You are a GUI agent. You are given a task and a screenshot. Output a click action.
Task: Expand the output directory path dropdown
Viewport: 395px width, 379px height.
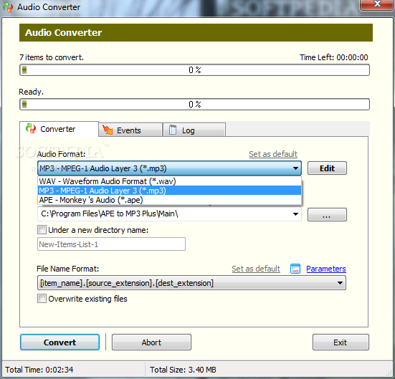[295, 214]
